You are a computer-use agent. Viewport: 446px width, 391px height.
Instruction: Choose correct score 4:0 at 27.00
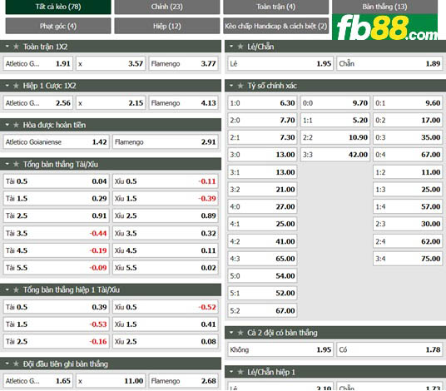coord(262,206)
